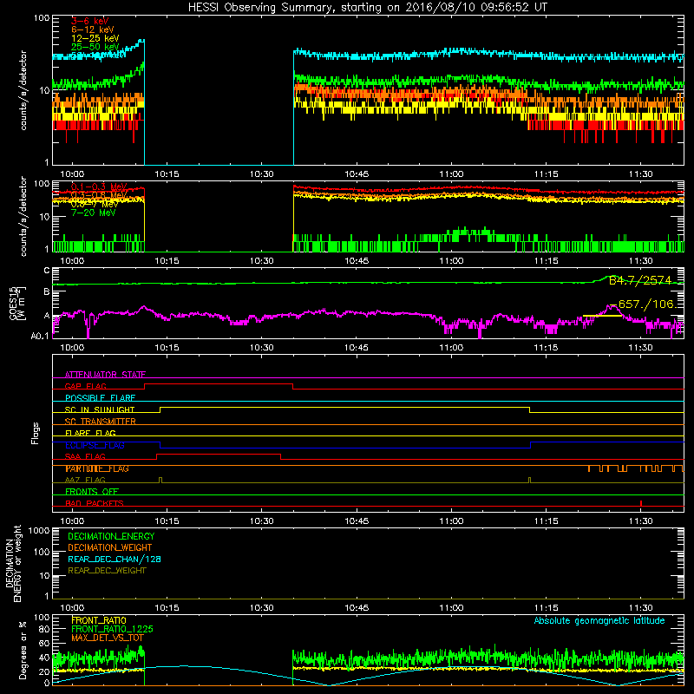
Task: Select the BAD_PACKETS flag label
Action: tap(95, 503)
